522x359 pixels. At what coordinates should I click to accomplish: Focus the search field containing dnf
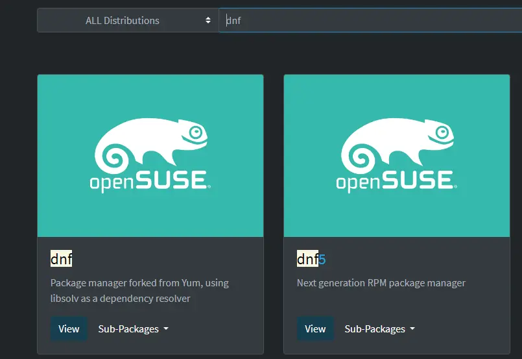[x=370, y=20]
